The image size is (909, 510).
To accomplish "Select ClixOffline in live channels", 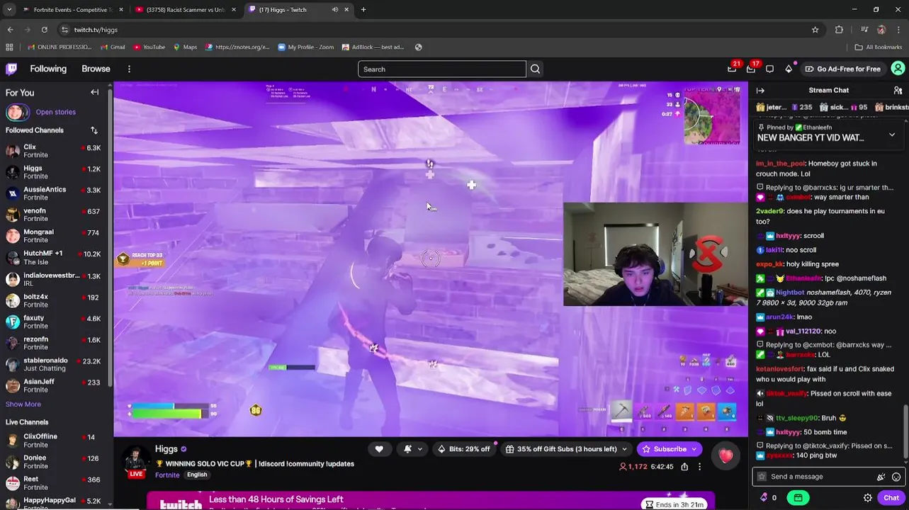I will click(x=56, y=441).
